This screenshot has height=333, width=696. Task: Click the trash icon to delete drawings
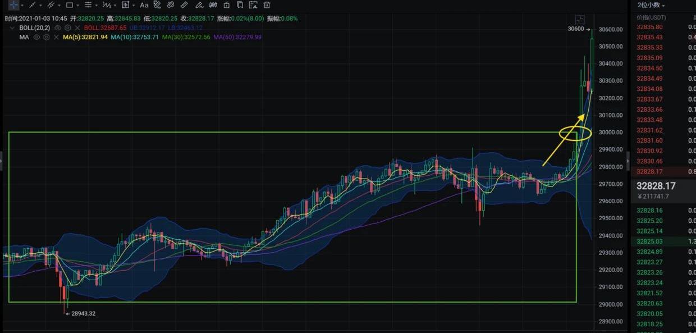(267, 5)
